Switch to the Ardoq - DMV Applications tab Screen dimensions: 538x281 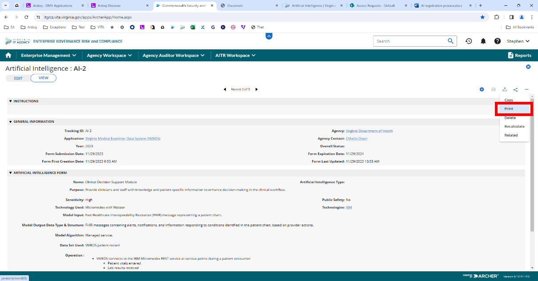pos(53,6)
